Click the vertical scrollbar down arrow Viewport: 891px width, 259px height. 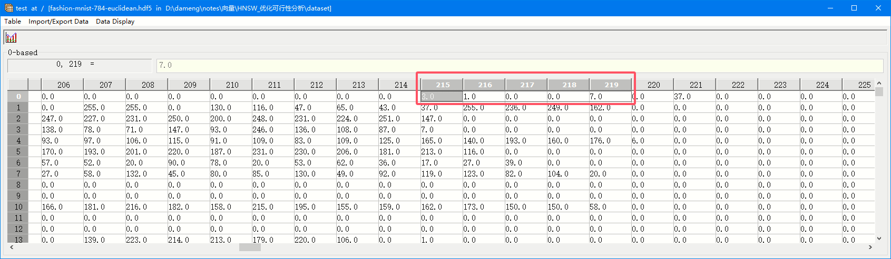(879, 238)
